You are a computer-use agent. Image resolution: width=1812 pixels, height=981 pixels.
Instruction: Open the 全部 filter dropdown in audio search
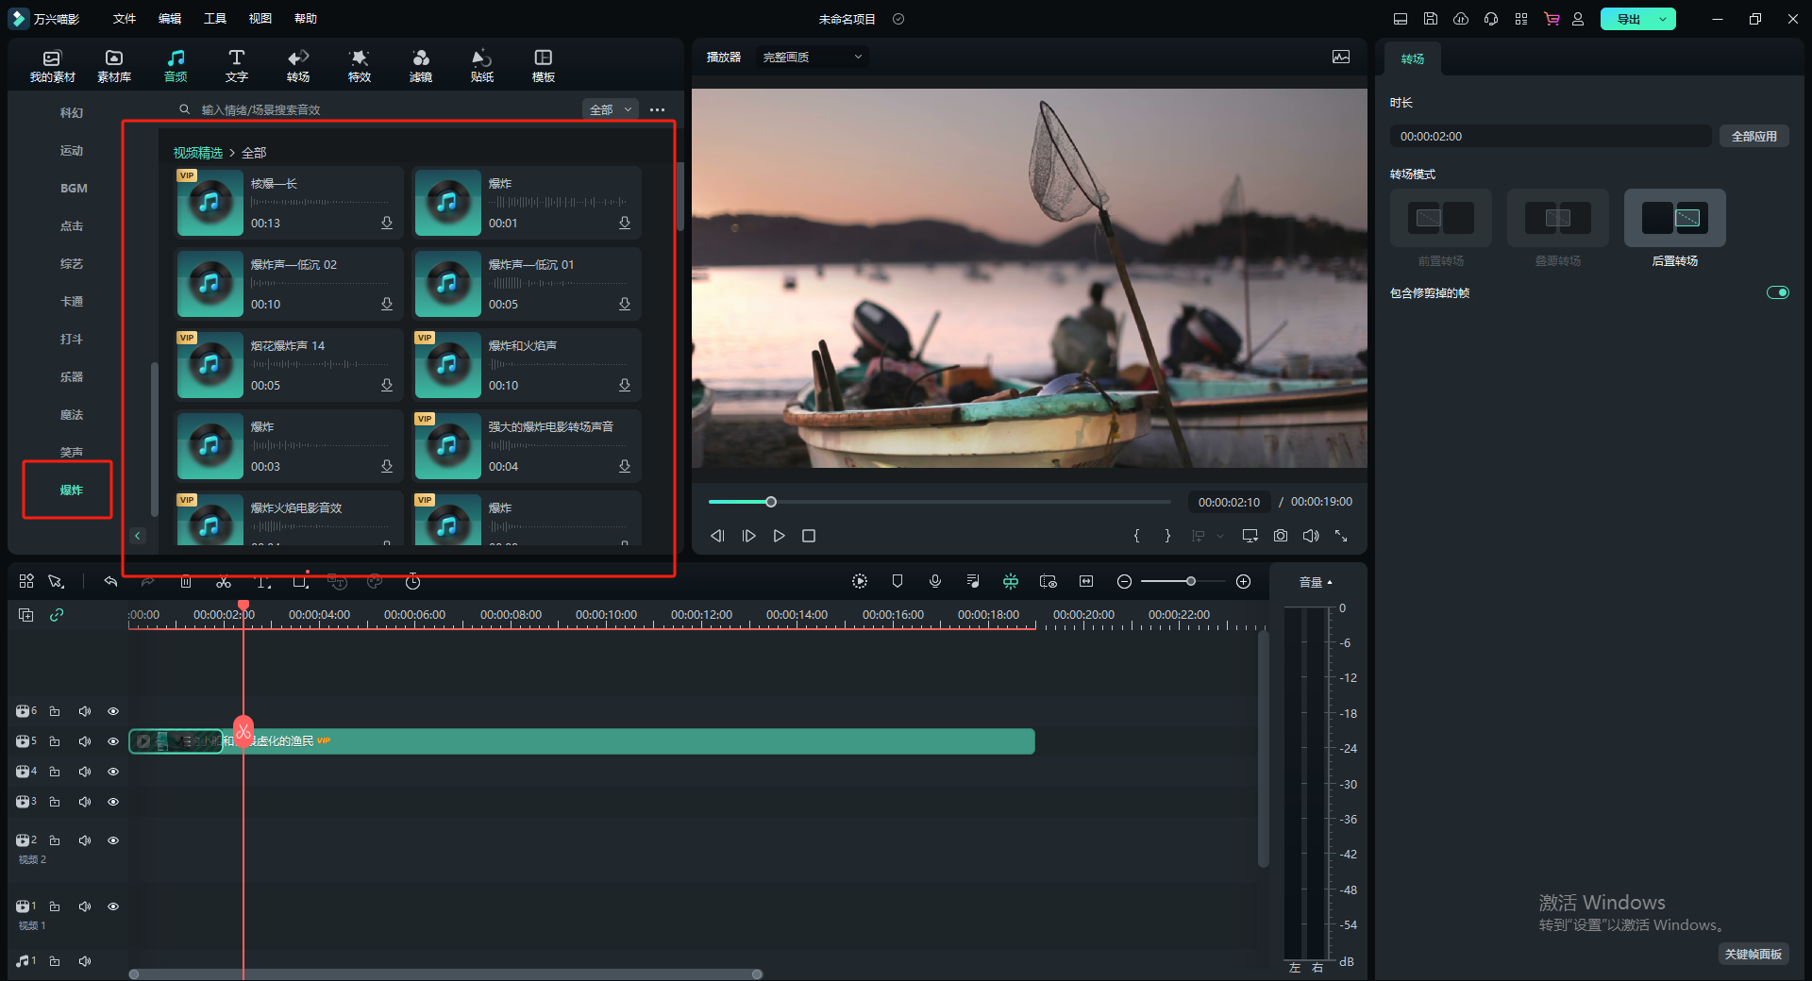611,109
